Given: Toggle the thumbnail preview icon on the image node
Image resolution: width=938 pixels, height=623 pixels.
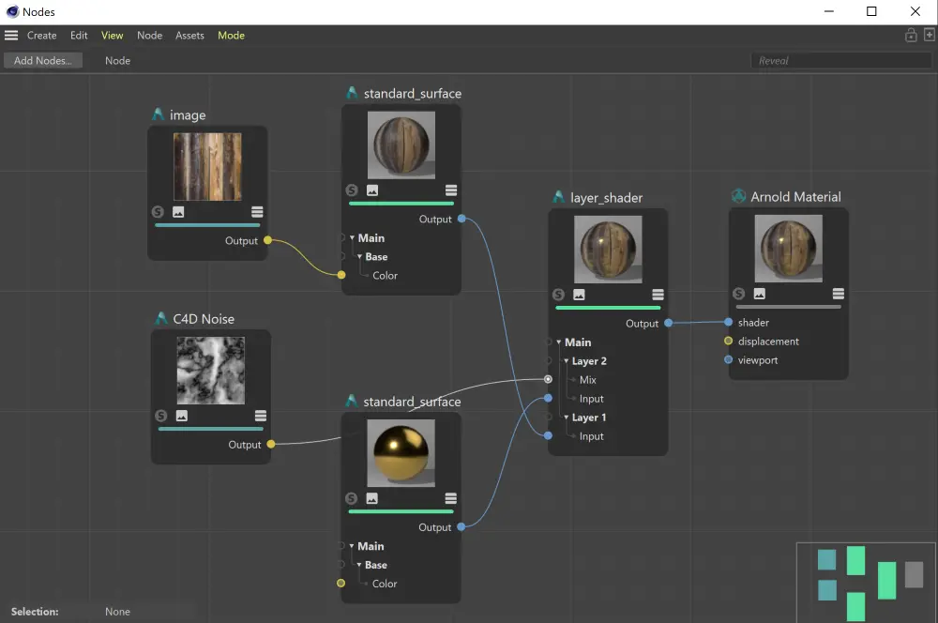Looking at the screenshot, I should tap(178, 211).
